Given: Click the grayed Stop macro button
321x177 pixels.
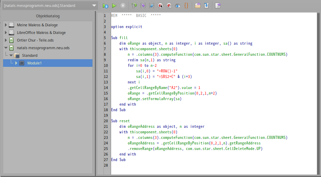Looking at the screenshot, I should [x=123, y=6].
